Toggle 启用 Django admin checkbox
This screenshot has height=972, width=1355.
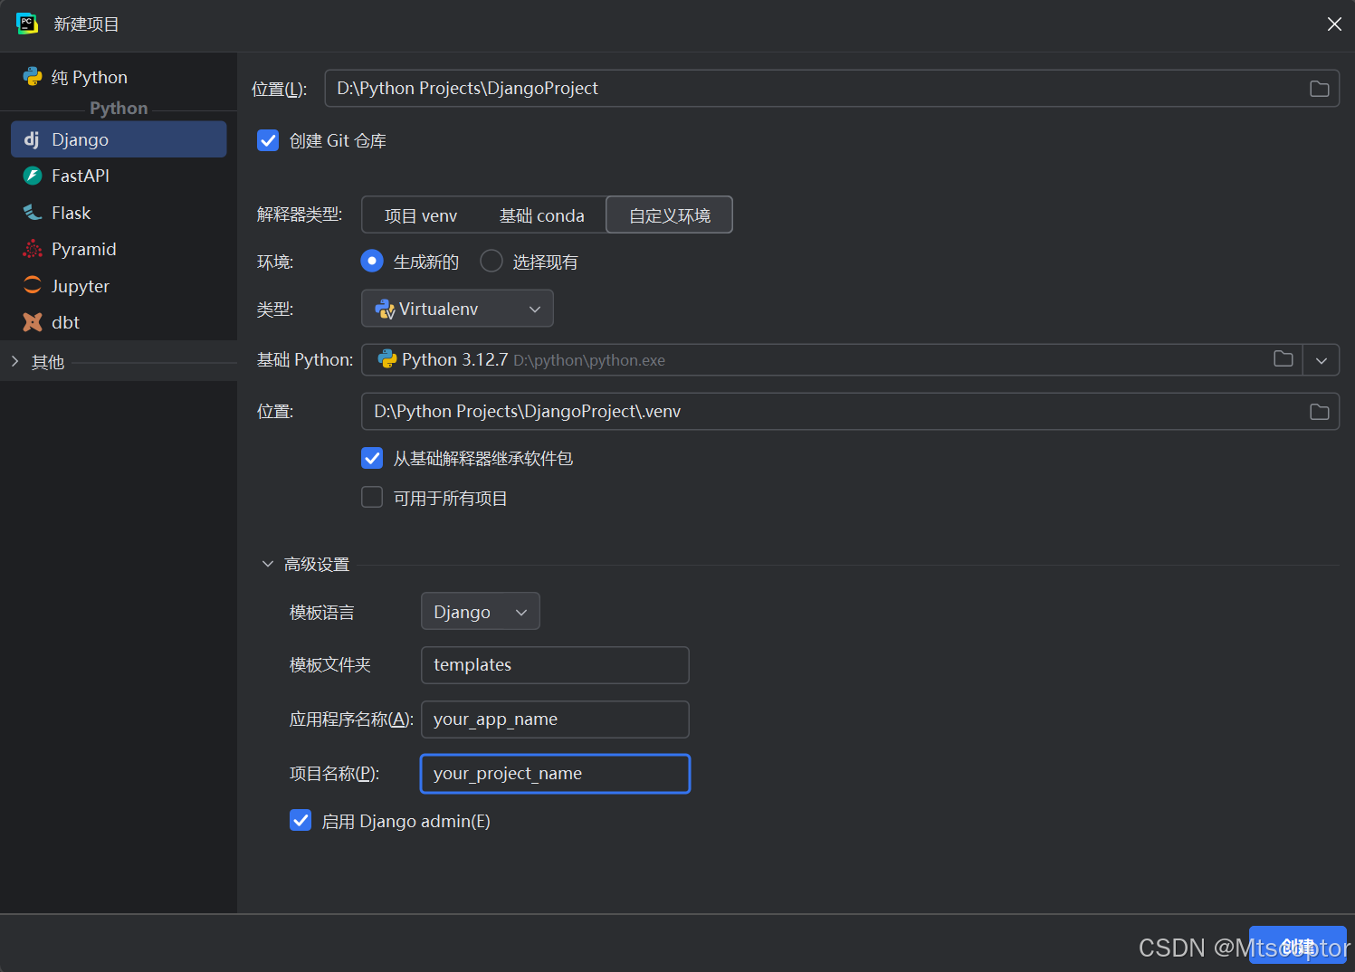(x=301, y=820)
